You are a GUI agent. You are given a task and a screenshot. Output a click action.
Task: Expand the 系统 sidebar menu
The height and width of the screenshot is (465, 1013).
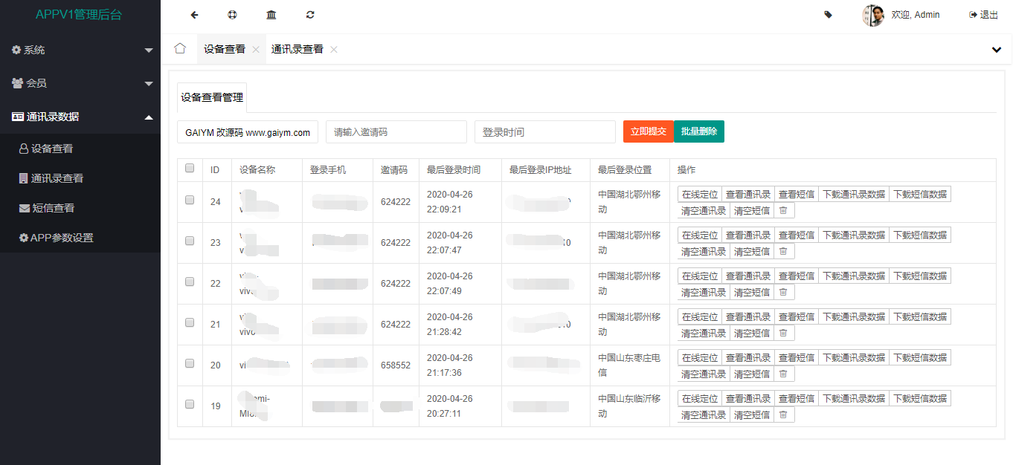tap(80, 50)
